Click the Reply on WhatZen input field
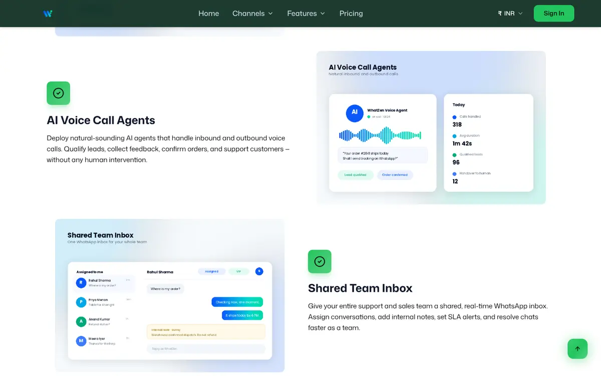The image size is (601, 376). coord(206,348)
